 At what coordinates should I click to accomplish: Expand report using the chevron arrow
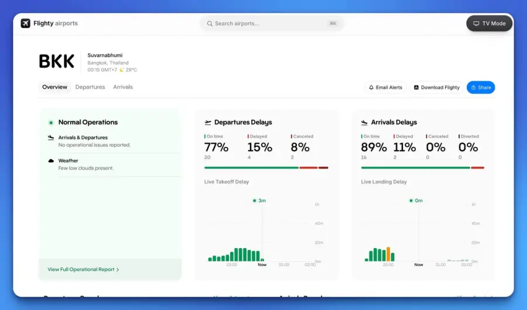(118, 270)
